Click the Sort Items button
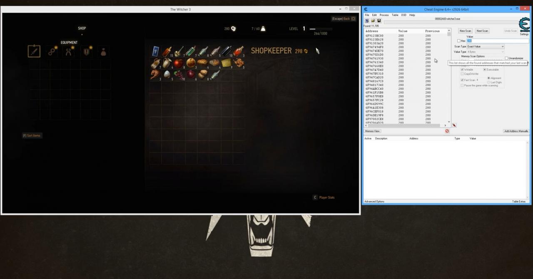 click(32, 136)
